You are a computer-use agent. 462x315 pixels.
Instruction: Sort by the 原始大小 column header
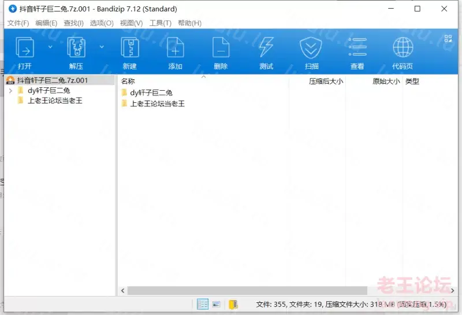click(x=386, y=81)
